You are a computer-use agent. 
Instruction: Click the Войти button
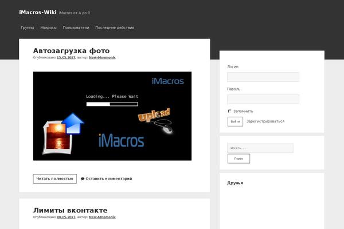point(235,121)
